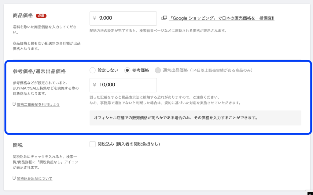Open the 関税込み出品について help link
Screen dimensions: 313x195
[35, 179]
